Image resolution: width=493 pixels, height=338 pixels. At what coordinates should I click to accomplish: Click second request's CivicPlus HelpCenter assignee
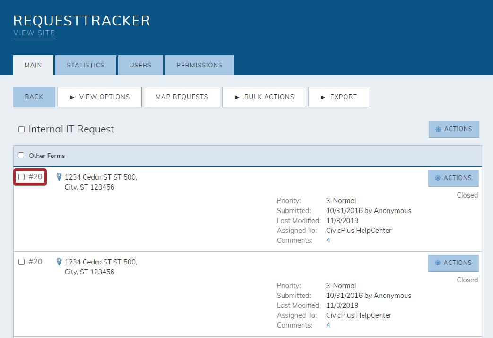click(x=359, y=315)
